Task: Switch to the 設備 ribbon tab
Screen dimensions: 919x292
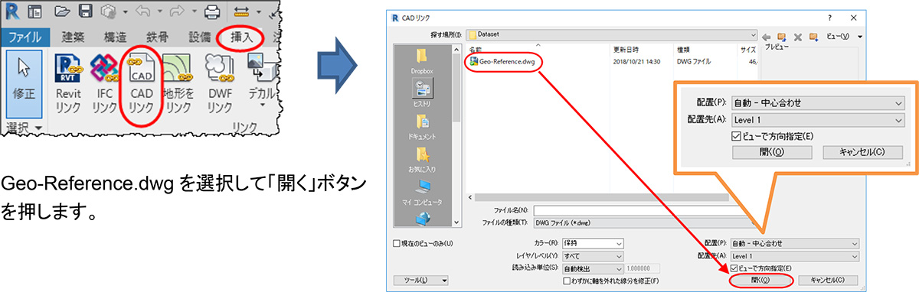Action: pos(200,37)
